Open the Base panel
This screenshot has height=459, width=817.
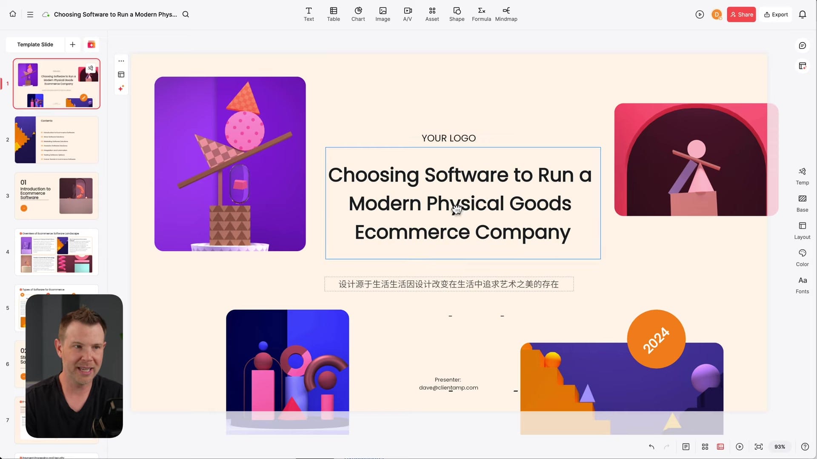(803, 204)
